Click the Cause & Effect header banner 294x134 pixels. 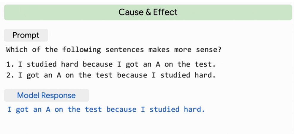148,12
